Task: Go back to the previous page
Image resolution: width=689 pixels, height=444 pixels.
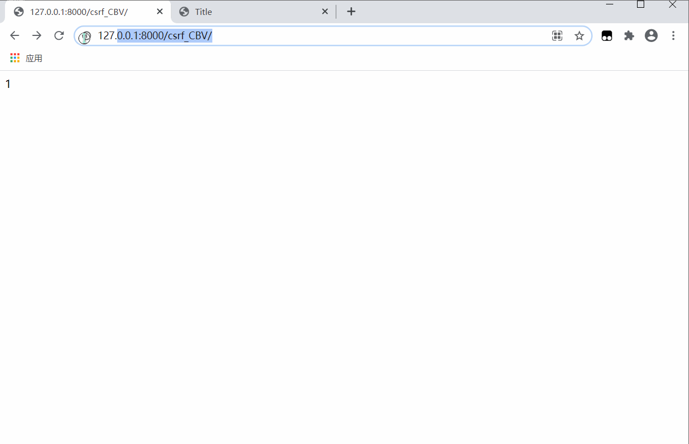Action: pos(15,36)
